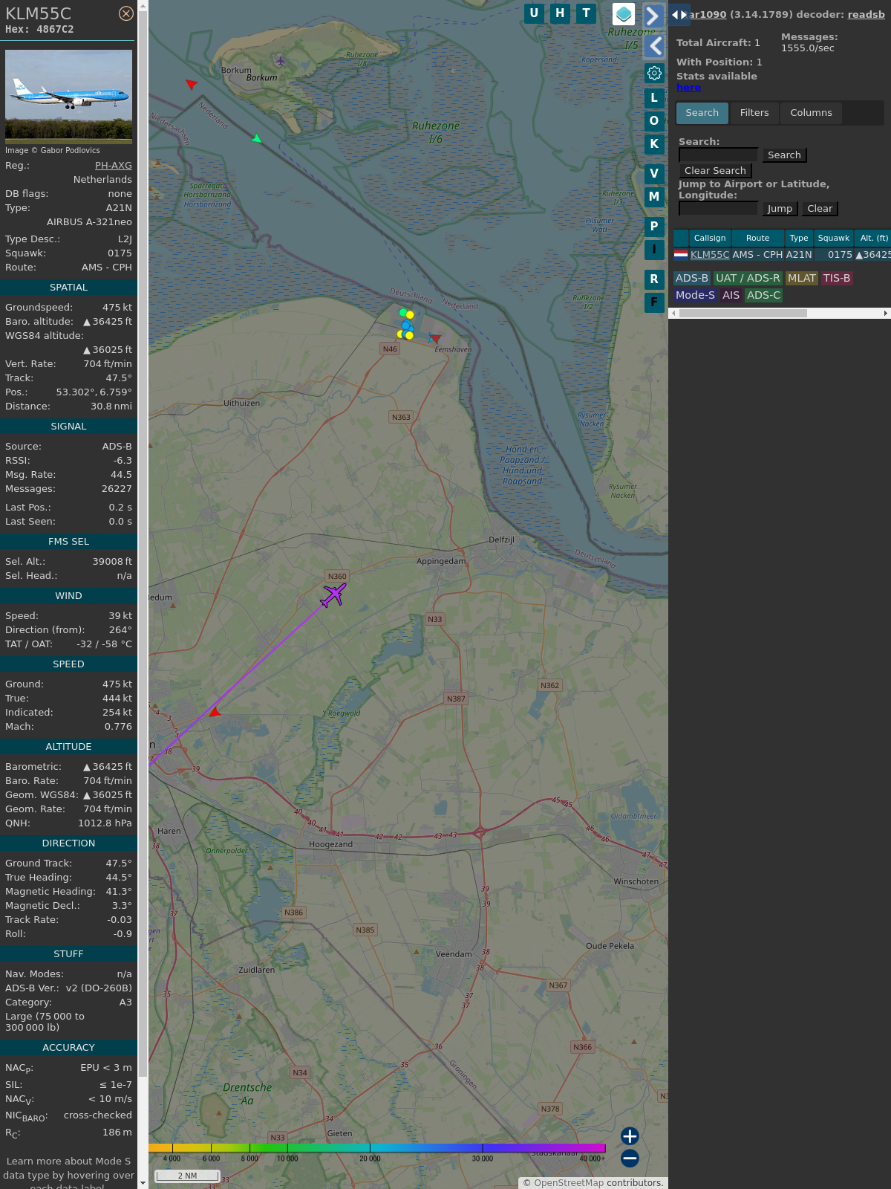Viewport: 891px width, 1189px height.
Task: Toggle the sidebar width arrows icon
Action: pyautogui.click(x=679, y=15)
